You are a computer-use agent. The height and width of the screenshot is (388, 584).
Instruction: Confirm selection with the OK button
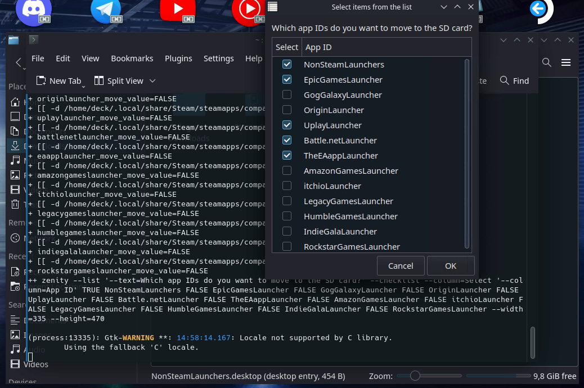[450, 265]
